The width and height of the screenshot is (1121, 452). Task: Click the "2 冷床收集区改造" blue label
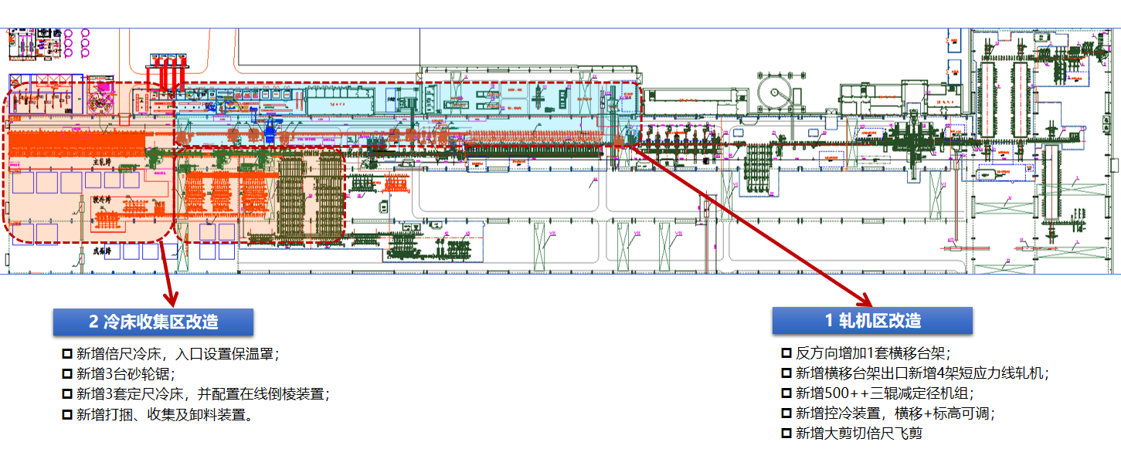point(152,322)
